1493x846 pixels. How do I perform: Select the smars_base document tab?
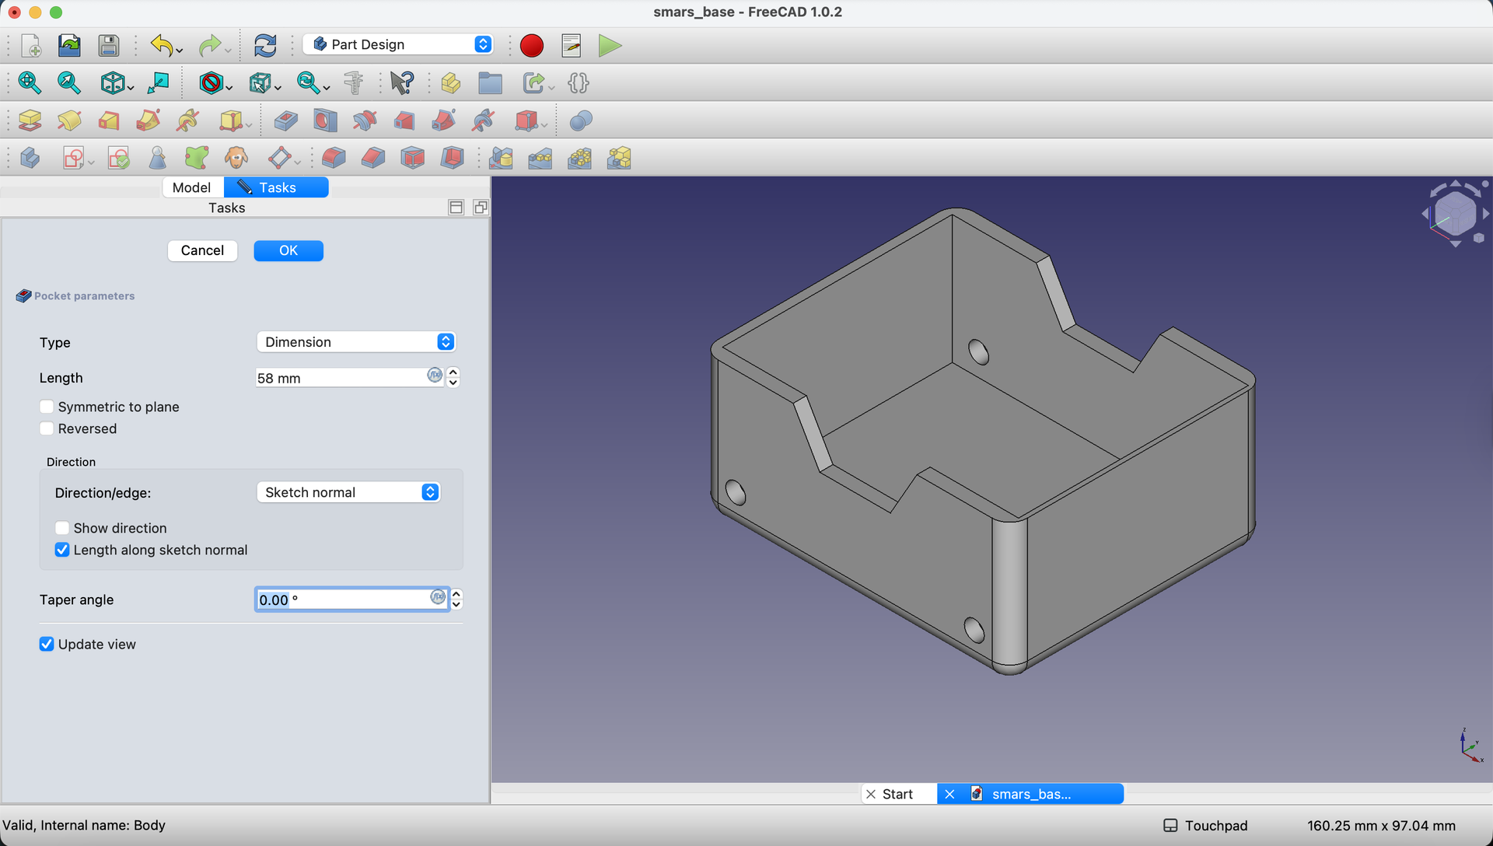1031,794
